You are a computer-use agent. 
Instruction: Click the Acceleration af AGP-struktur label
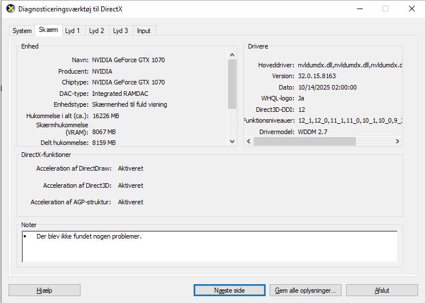pyautogui.click(x=71, y=202)
